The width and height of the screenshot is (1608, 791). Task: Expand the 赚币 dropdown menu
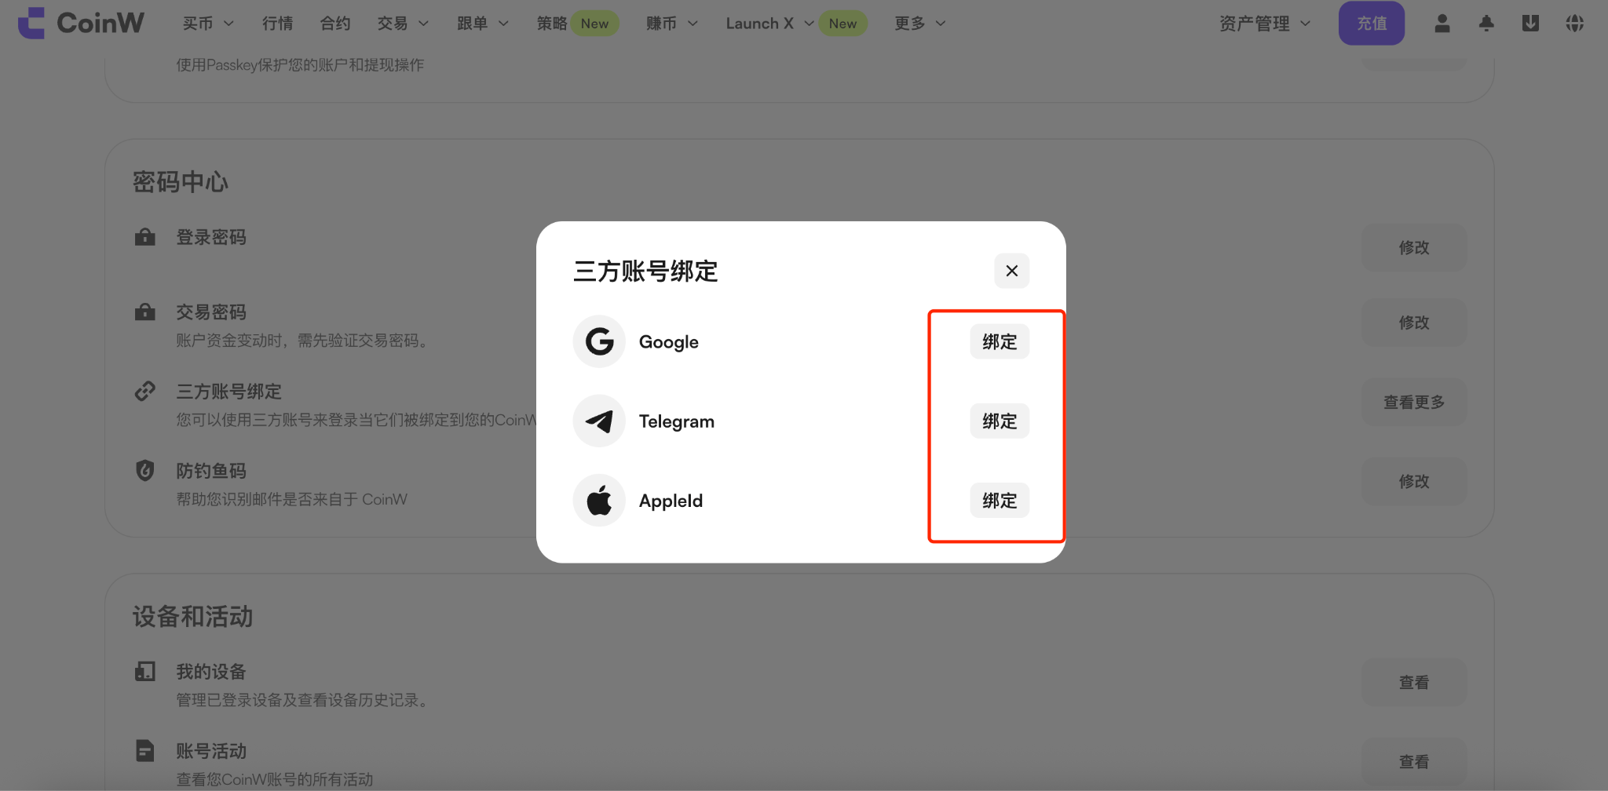click(672, 24)
